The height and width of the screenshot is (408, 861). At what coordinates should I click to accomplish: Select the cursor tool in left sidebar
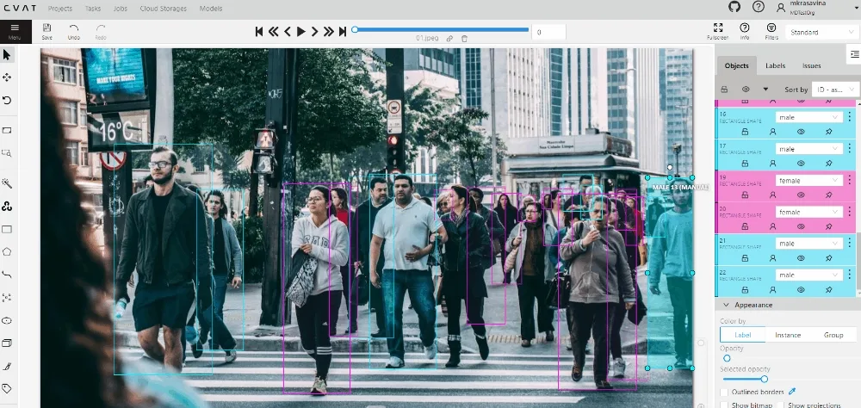[x=7, y=54]
